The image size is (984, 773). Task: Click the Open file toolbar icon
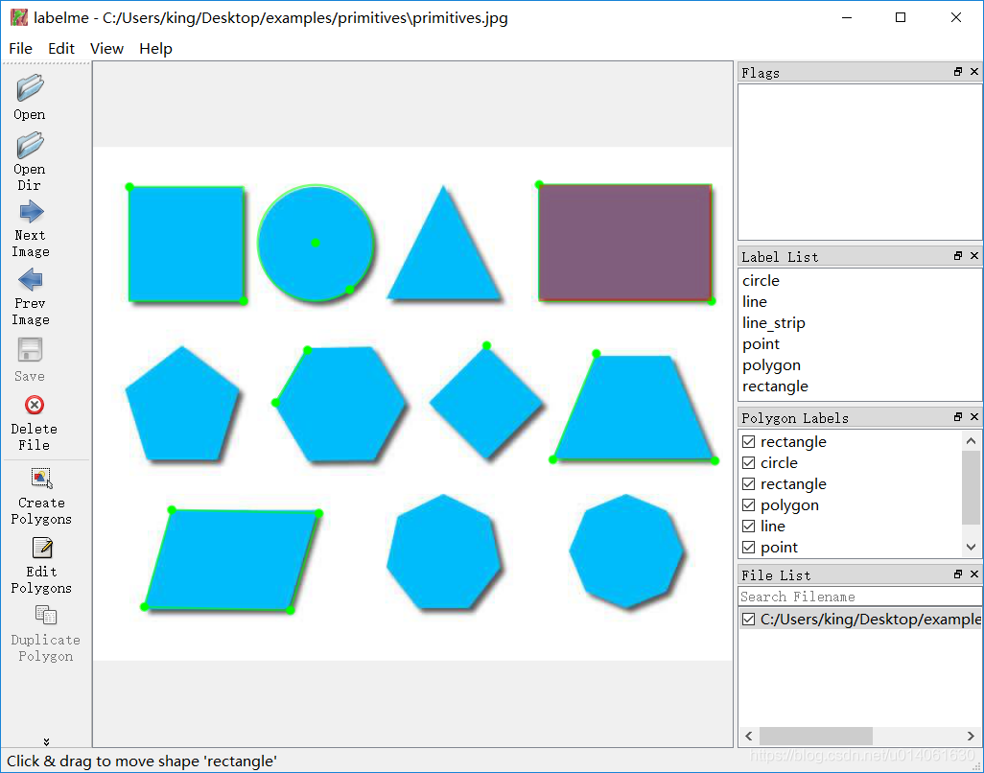(x=30, y=88)
